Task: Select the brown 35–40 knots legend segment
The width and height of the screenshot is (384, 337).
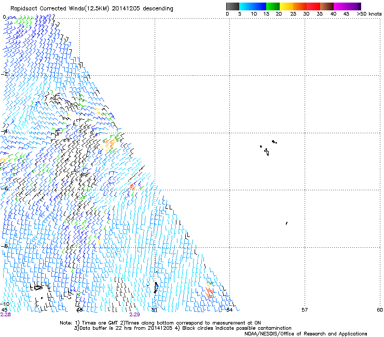Action: click(327, 6)
